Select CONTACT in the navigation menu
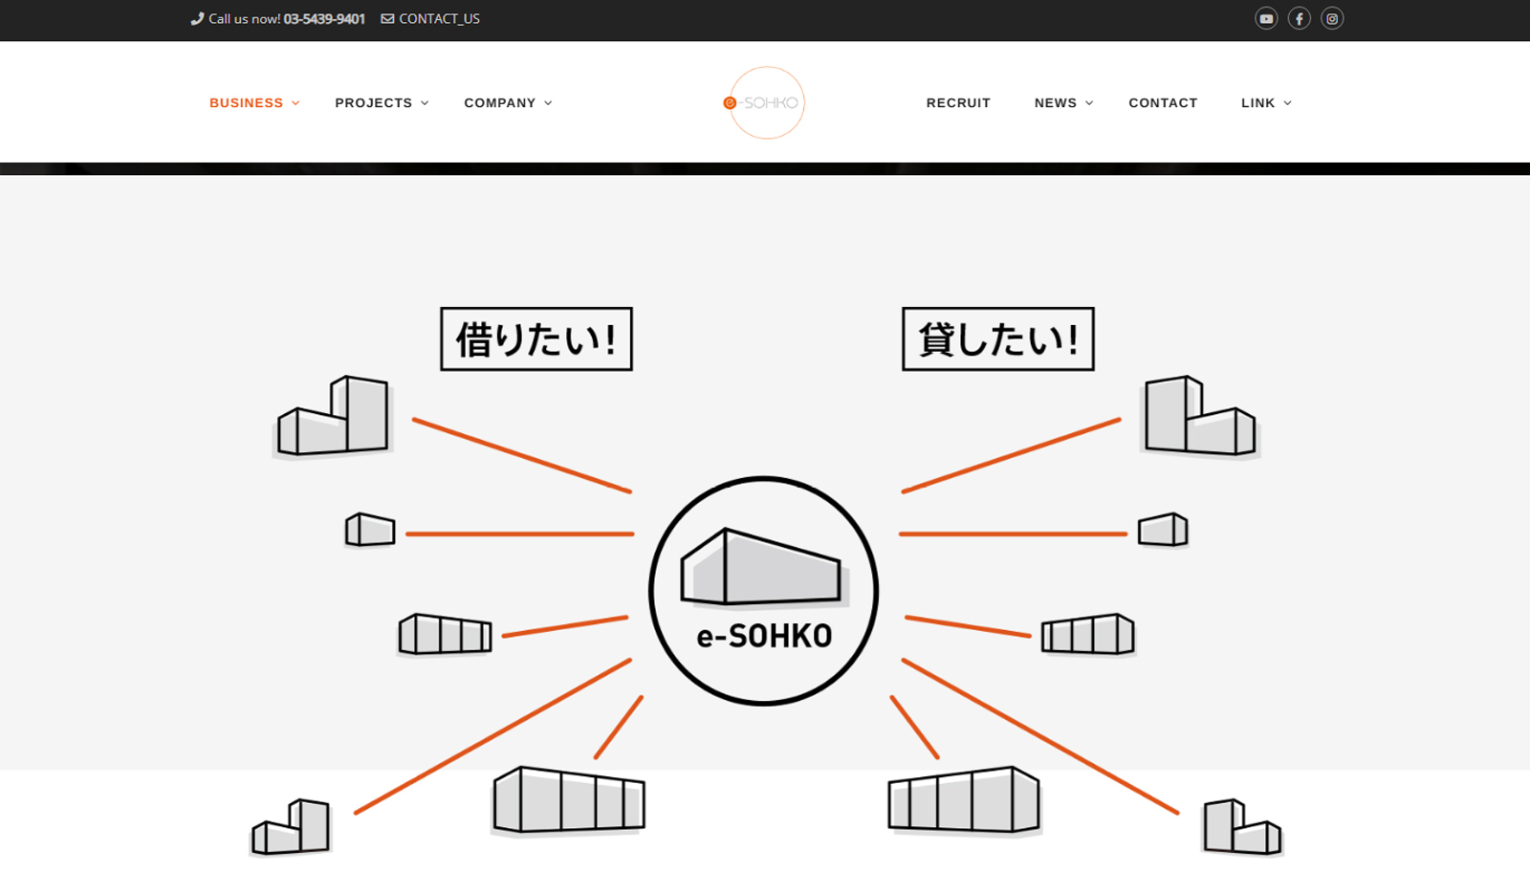1530x872 pixels. (x=1163, y=102)
